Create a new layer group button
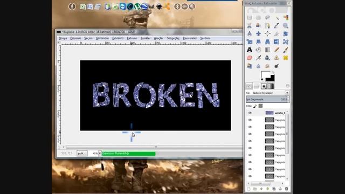Image resolution: width=345 pixels, height=194 pixels. [255, 189]
